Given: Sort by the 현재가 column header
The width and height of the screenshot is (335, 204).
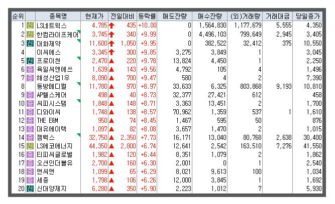Looking at the screenshot, I should click(x=94, y=16).
